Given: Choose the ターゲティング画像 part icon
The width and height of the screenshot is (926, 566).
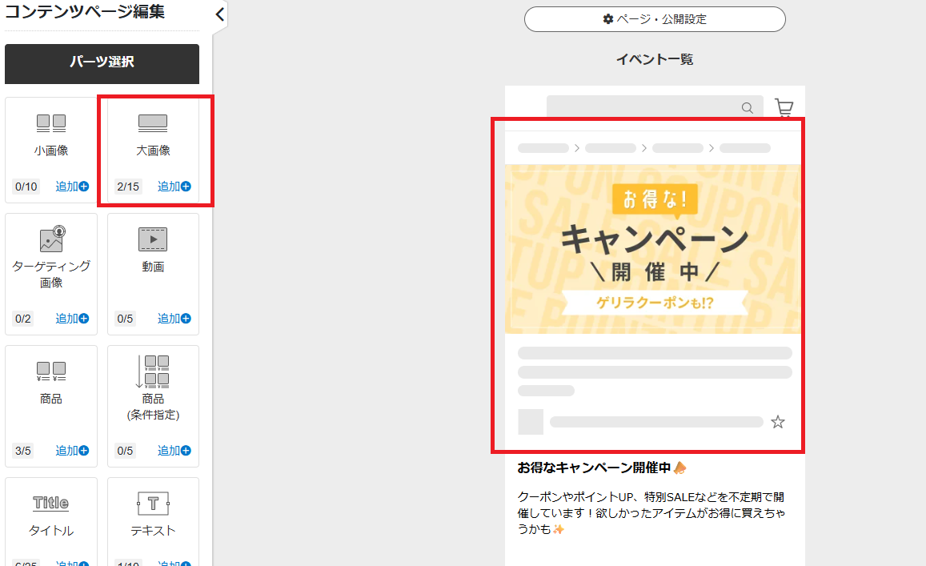Looking at the screenshot, I should (51, 239).
